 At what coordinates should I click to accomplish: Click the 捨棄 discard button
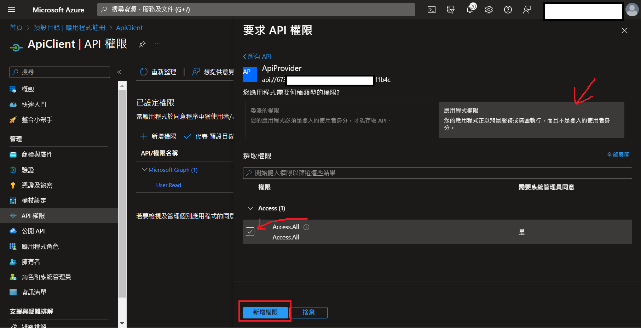pos(308,312)
